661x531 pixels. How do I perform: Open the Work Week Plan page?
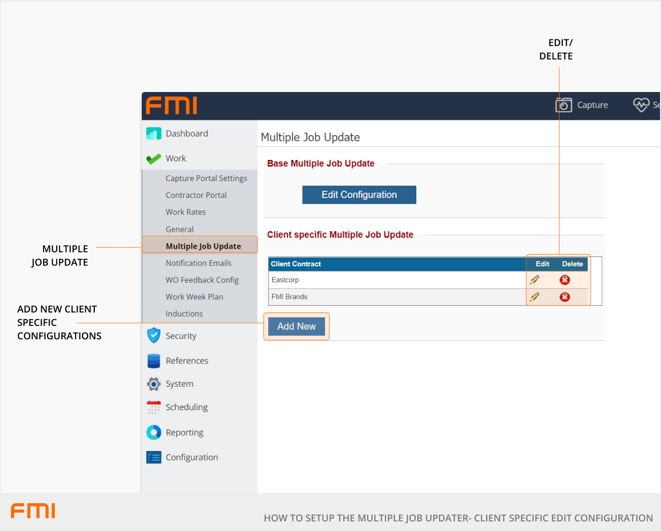click(x=194, y=297)
